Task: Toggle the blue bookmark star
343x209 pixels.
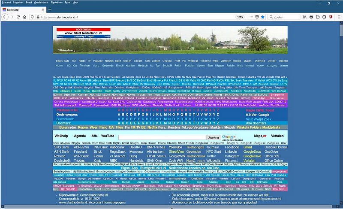Action: click(x=263, y=17)
